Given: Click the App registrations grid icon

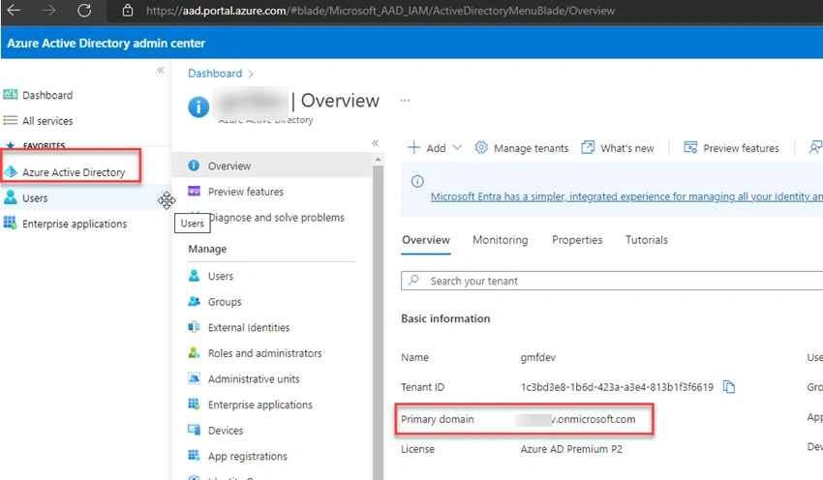Looking at the screenshot, I should (x=194, y=455).
